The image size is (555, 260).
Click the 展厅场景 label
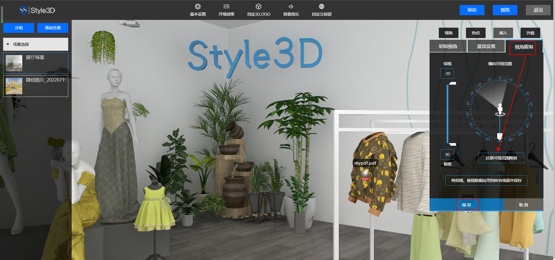(x=35, y=57)
